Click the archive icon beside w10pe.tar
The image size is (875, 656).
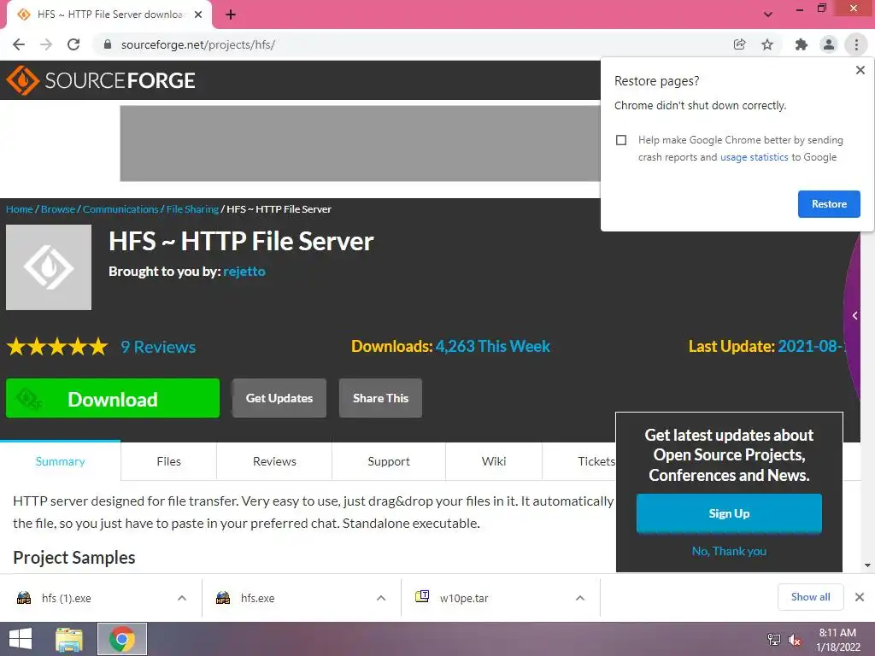point(422,597)
